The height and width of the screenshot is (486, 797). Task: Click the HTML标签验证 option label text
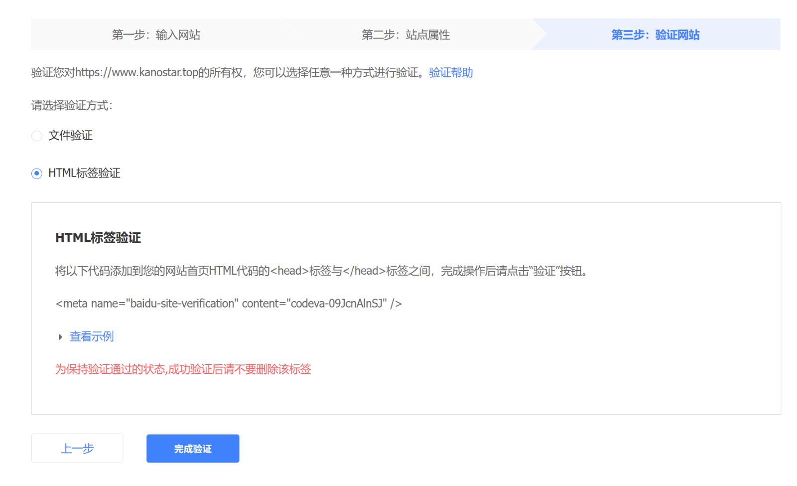coord(84,173)
